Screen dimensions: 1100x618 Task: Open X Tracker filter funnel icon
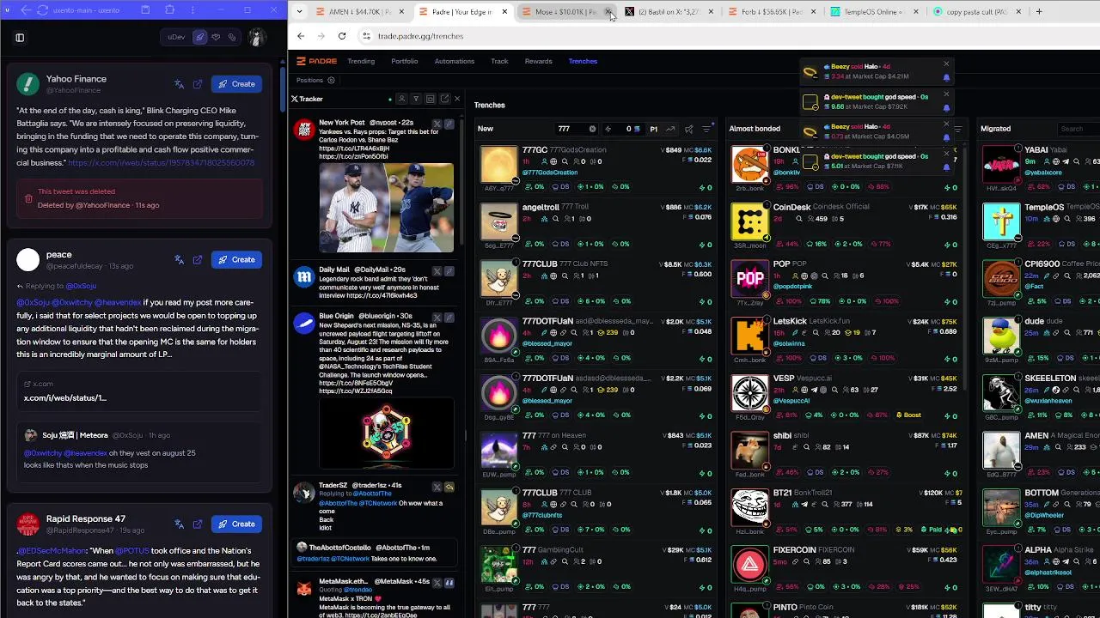click(416, 99)
